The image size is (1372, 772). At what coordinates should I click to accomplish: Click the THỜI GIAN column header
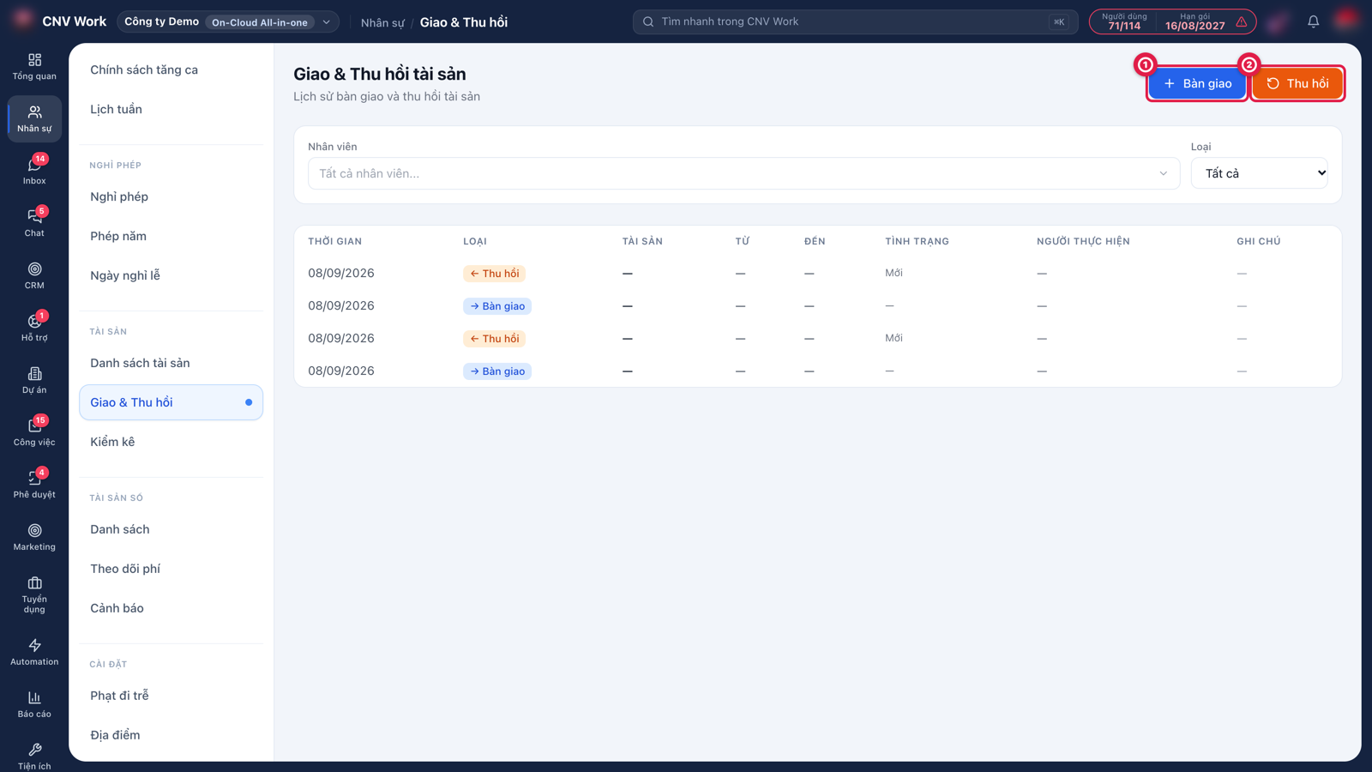tap(334, 241)
